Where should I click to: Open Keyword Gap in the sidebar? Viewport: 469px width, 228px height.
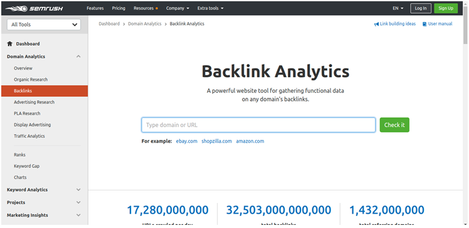click(26, 166)
